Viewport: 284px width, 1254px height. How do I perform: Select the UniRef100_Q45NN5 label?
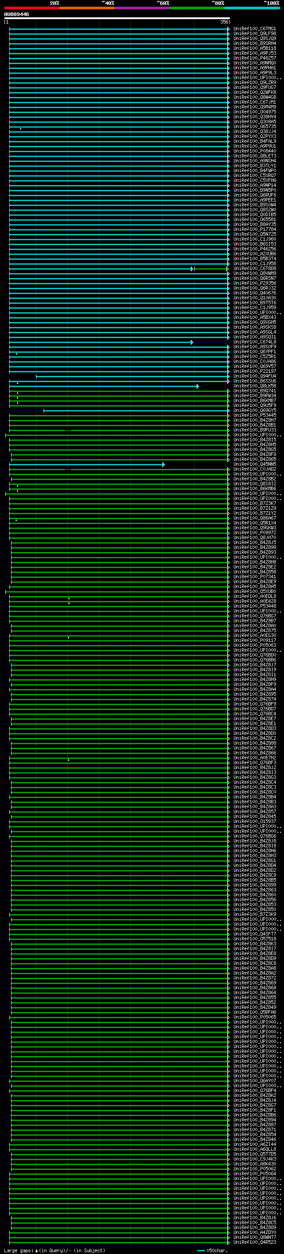coord(255,464)
